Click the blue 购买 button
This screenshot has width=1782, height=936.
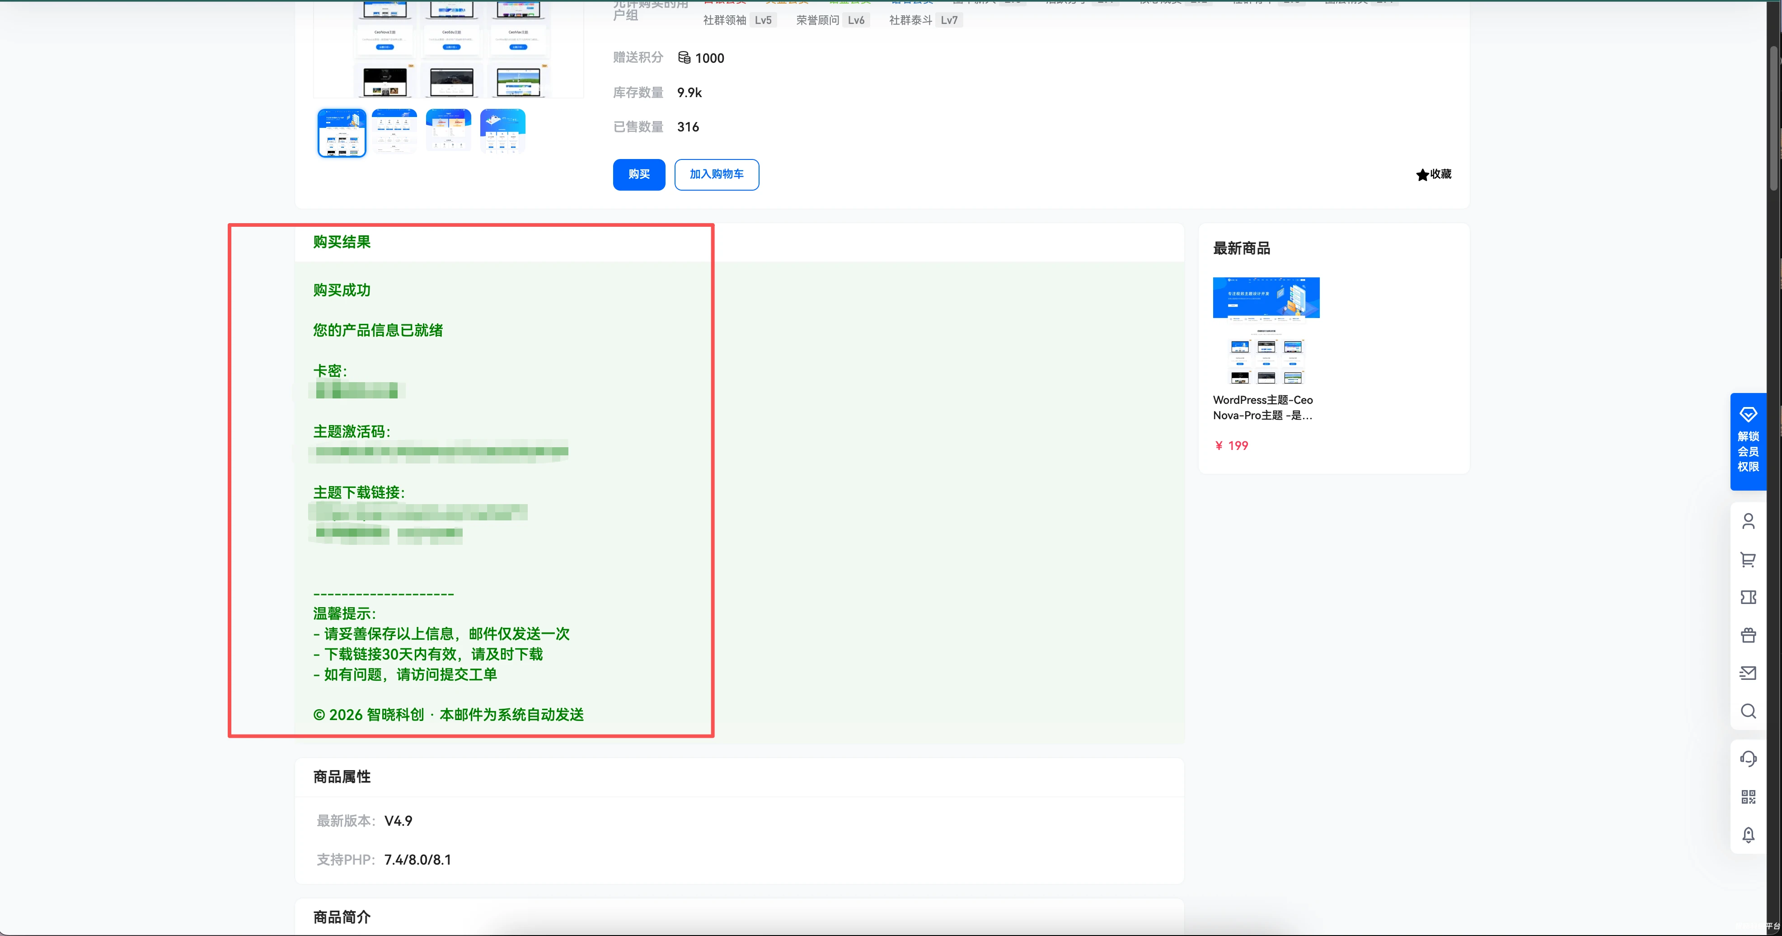tap(638, 174)
